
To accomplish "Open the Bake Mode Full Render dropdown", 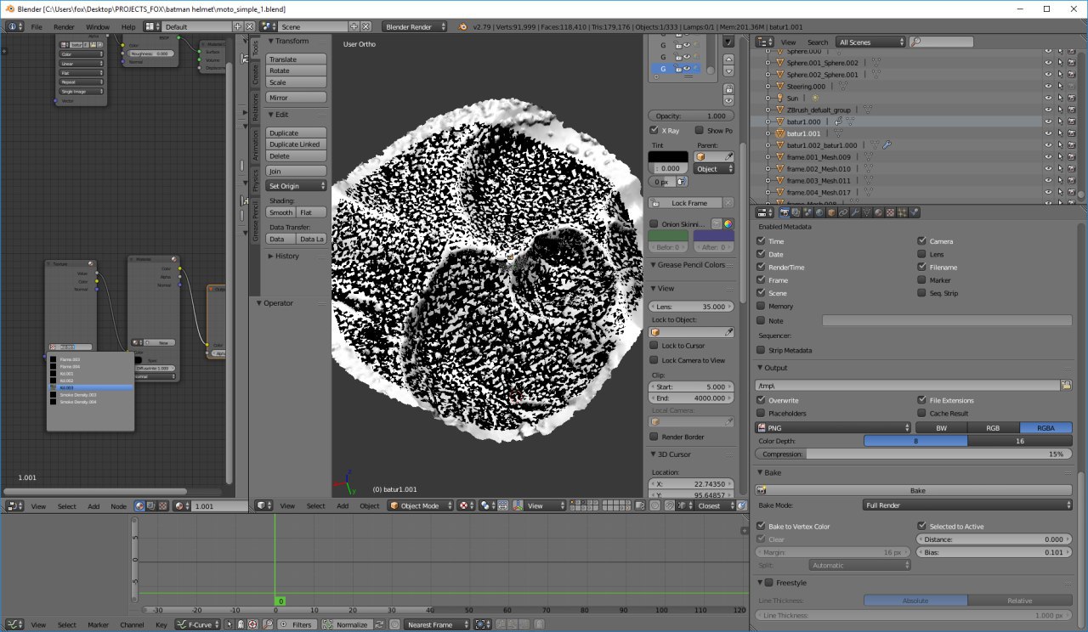I will [966, 505].
